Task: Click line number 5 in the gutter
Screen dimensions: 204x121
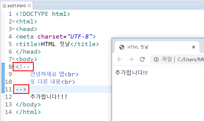Action: coord(10,44)
